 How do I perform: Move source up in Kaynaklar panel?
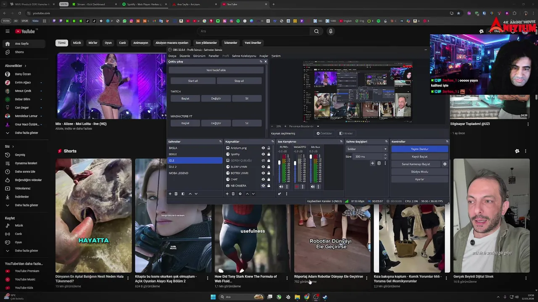coord(247,194)
